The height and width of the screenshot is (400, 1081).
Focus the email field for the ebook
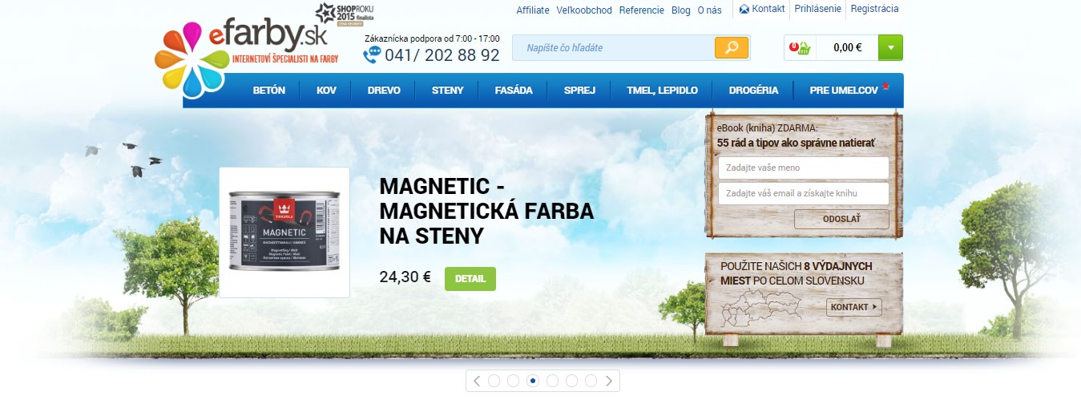point(804,194)
